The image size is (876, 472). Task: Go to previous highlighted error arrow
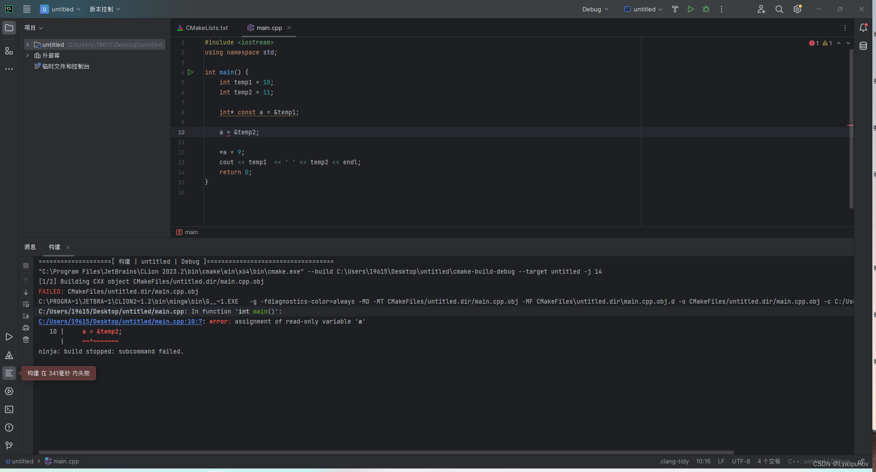tap(839, 43)
